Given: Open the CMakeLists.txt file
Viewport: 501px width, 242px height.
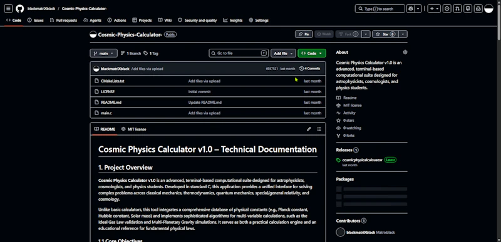Looking at the screenshot, I should [113, 81].
